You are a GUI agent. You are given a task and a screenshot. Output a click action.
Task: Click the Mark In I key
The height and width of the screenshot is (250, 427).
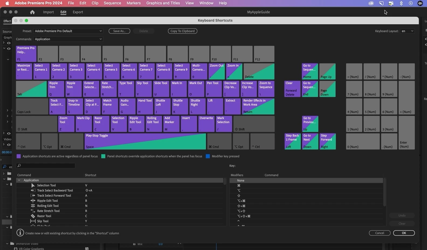(179, 89)
